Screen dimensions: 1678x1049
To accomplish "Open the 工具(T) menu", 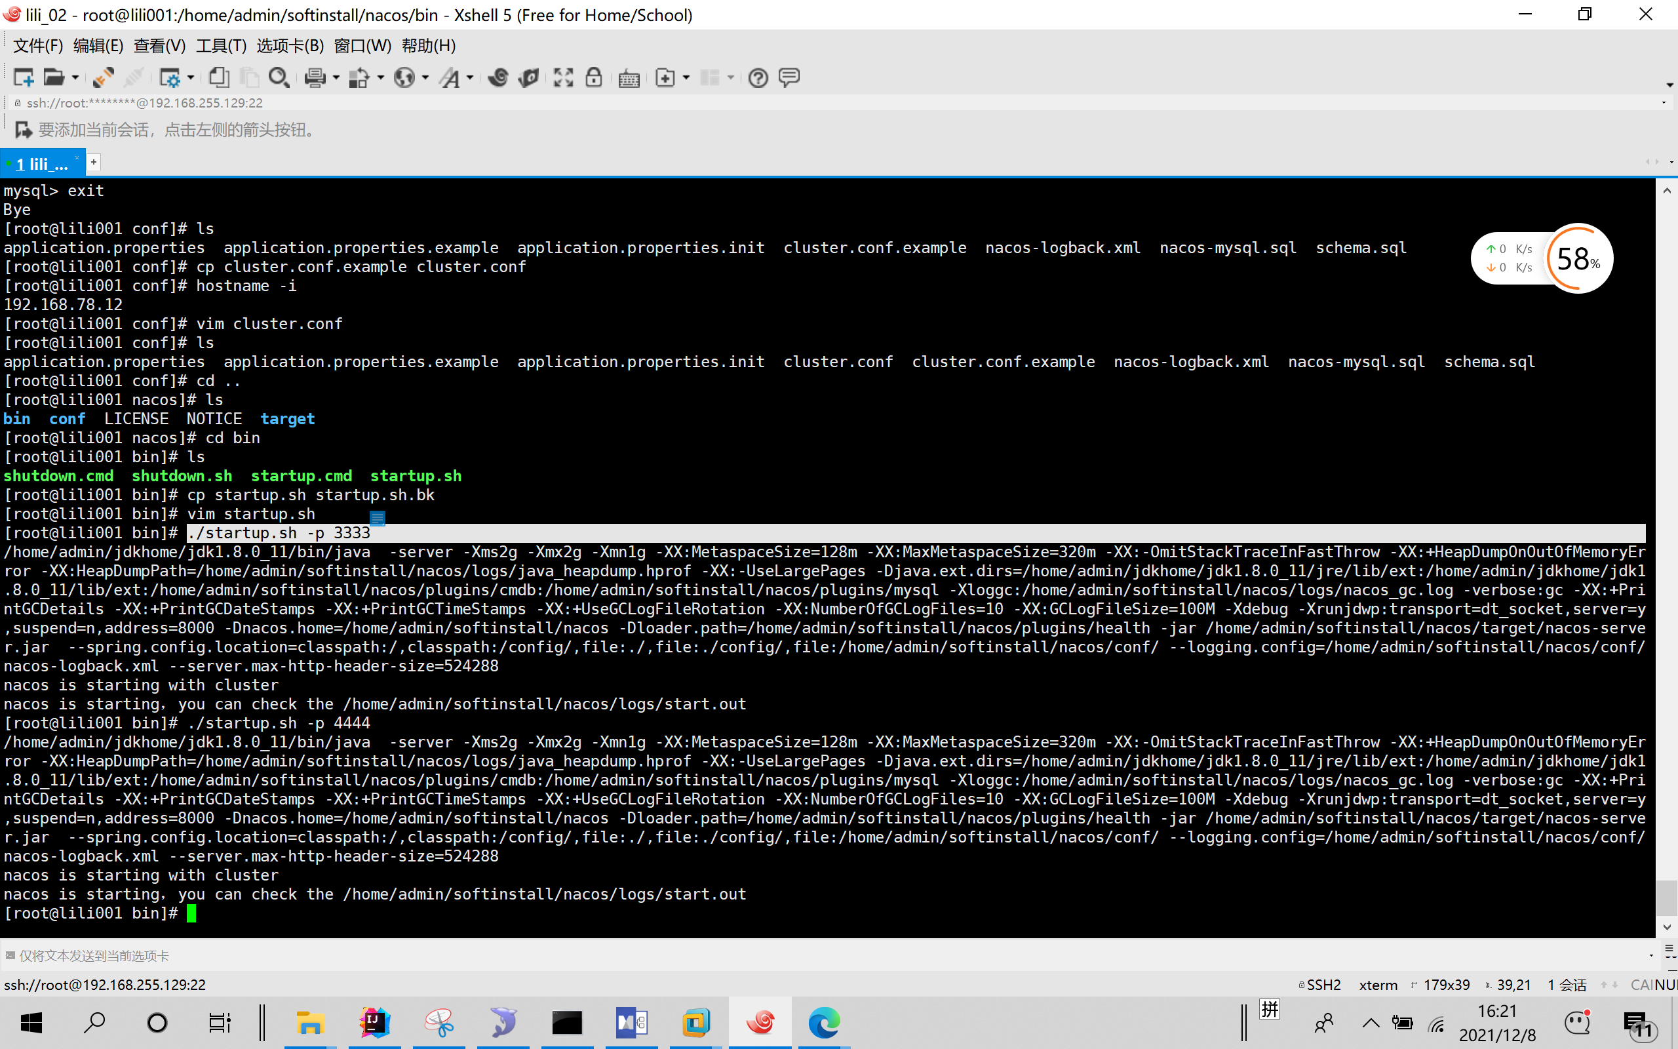I will pyautogui.click(x=220, y=46).
